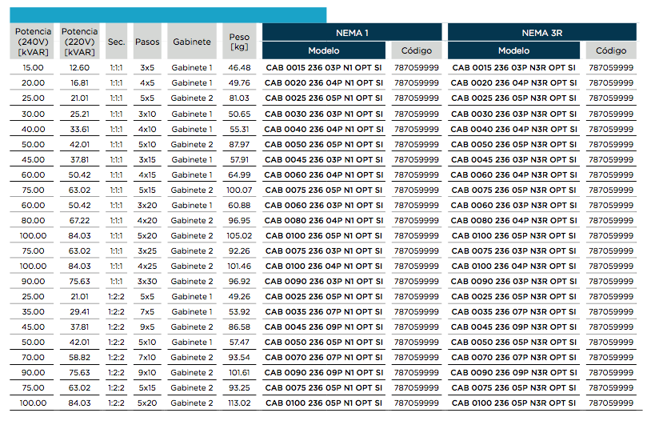Viewport: 647px width, 425px height.
Task: Click the 4x25 Pasos cell
Action: (147, 267)
